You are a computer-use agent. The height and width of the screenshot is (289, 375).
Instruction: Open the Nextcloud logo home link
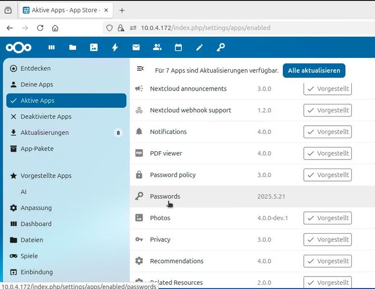19,47
